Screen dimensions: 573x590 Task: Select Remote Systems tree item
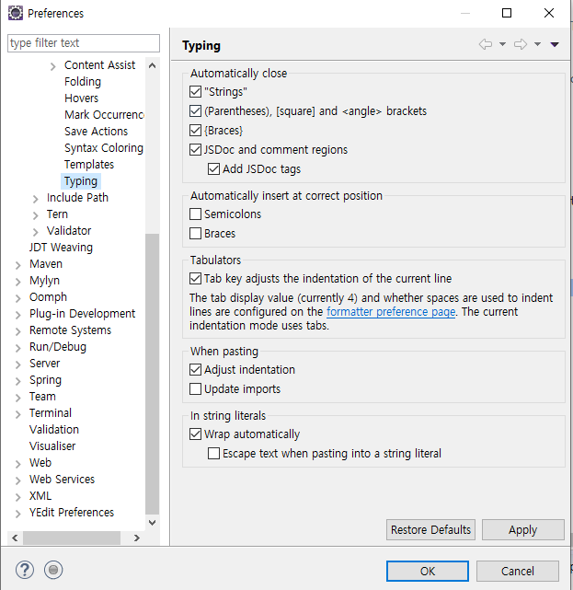(x=70, y=330)
